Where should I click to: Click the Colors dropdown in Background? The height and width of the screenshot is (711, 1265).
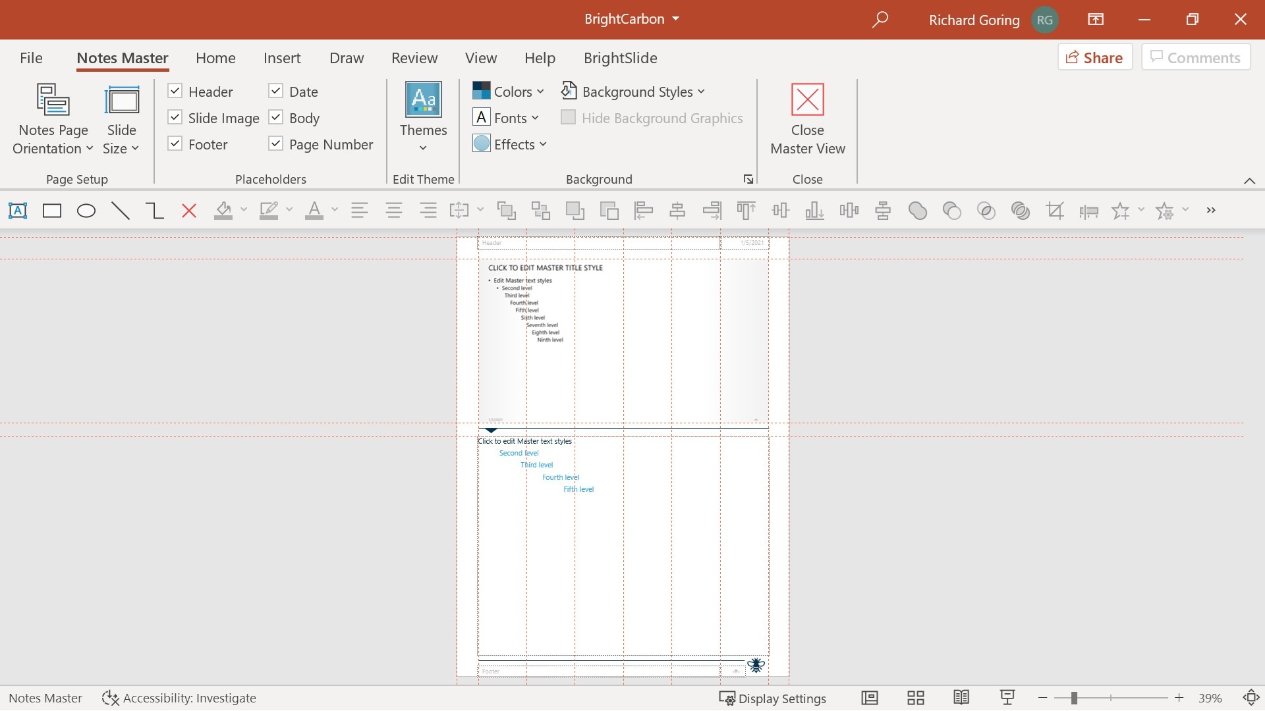[x=508, y=91]
